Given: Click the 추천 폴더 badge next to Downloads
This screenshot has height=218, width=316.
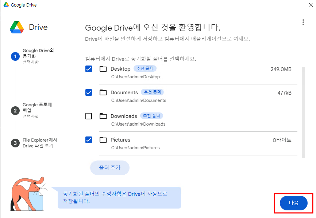Looking at the screenshot, I should (x=152, y=116).
